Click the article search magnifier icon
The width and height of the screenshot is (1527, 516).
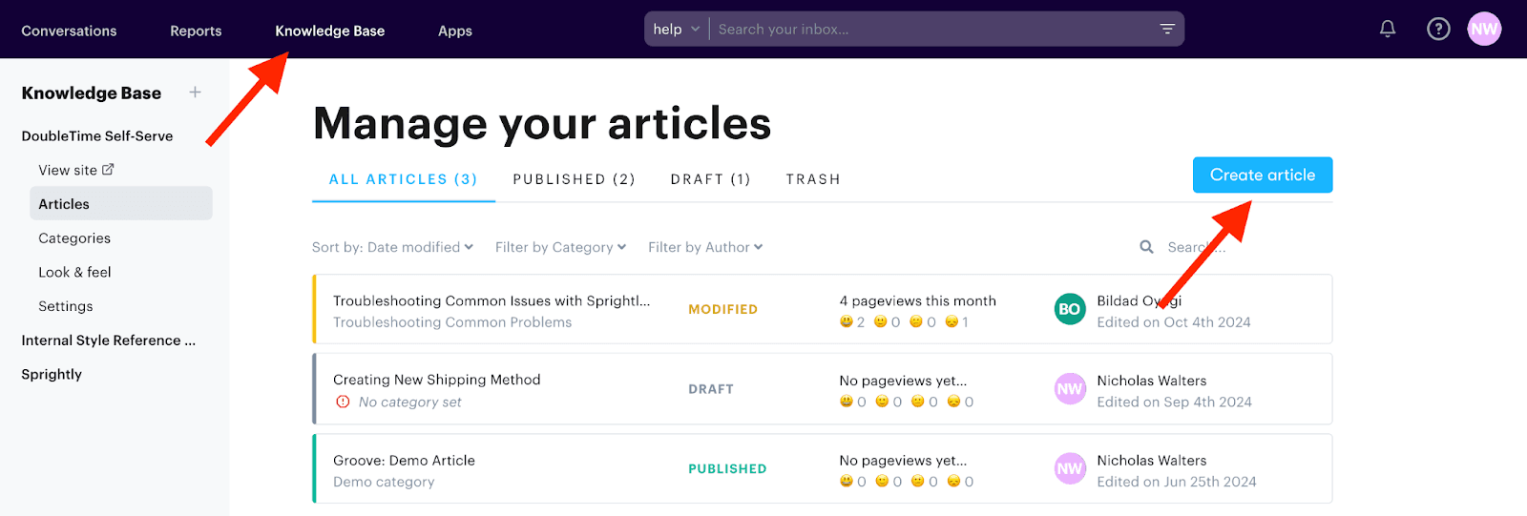click(1146, 247)
